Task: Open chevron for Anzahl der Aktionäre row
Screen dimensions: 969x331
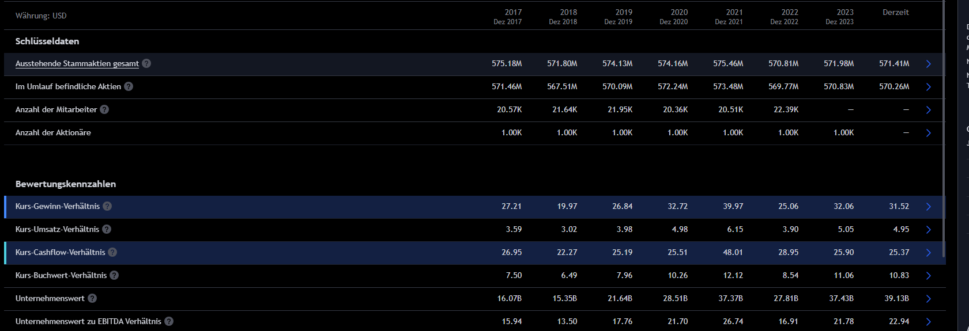Action: point(928,133)
